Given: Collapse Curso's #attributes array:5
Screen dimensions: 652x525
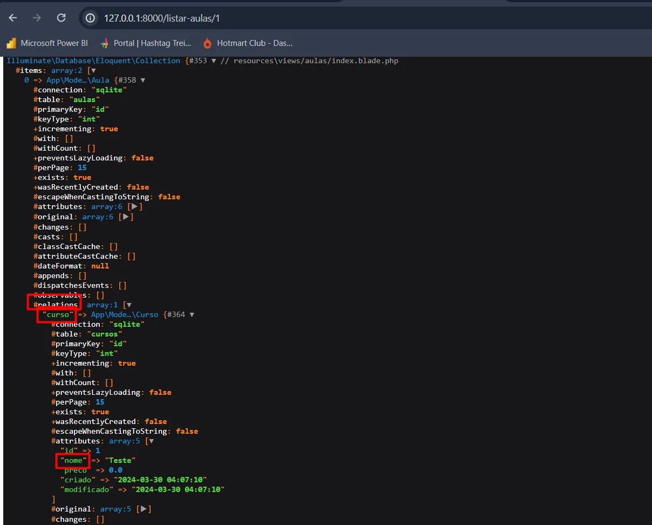Looking at the screenshot, I should point(151,441).
